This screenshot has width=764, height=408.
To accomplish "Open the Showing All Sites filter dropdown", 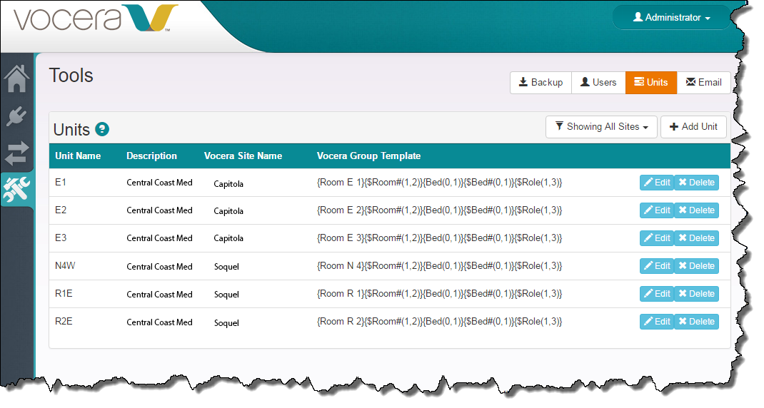I will [601, 126].
